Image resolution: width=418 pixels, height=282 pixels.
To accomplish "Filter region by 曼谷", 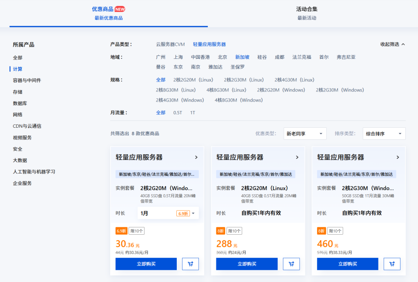I will tap(161, 67).
